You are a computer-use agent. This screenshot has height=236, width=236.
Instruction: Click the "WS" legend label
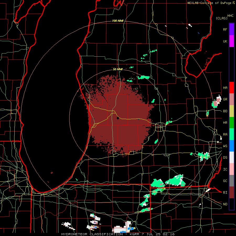click(225, 146)
